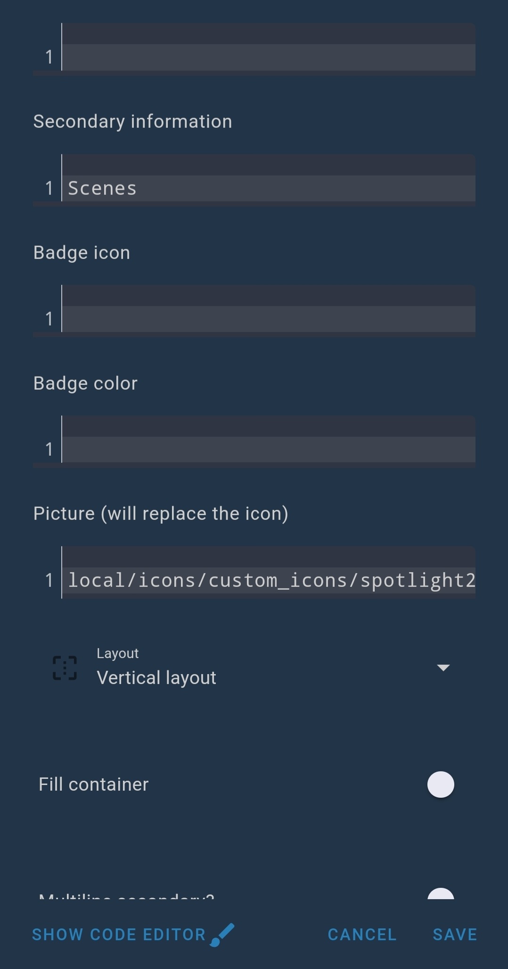Click the Secondary information label
Viewport: 508px width, 969px height.
point(132,121)
